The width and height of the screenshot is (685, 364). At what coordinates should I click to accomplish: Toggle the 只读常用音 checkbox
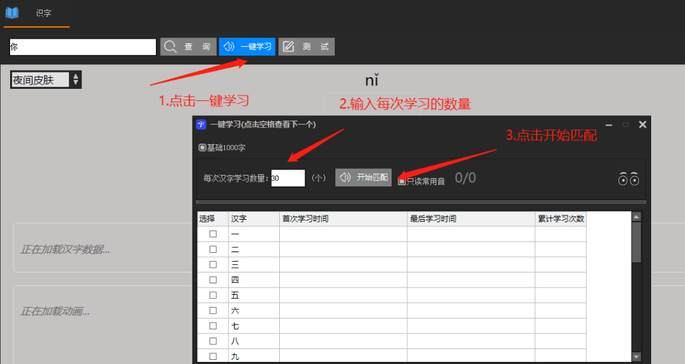coord(402,181)
